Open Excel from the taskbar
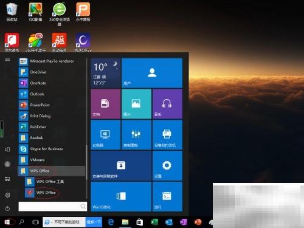 [154, 222]
